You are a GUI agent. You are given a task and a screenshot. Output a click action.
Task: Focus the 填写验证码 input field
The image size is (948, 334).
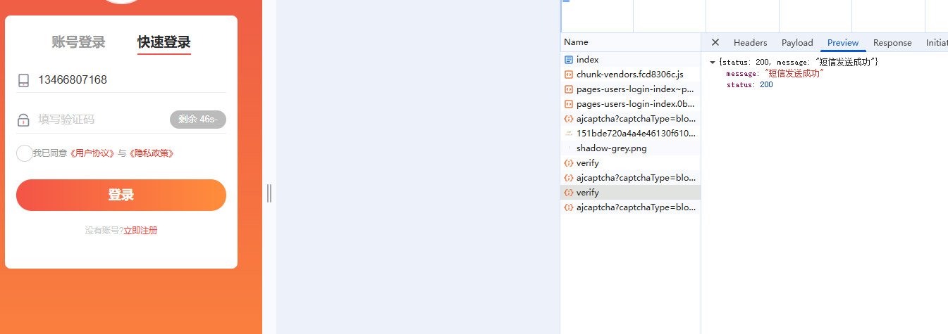pyautogui.click(x=102, y=120)
